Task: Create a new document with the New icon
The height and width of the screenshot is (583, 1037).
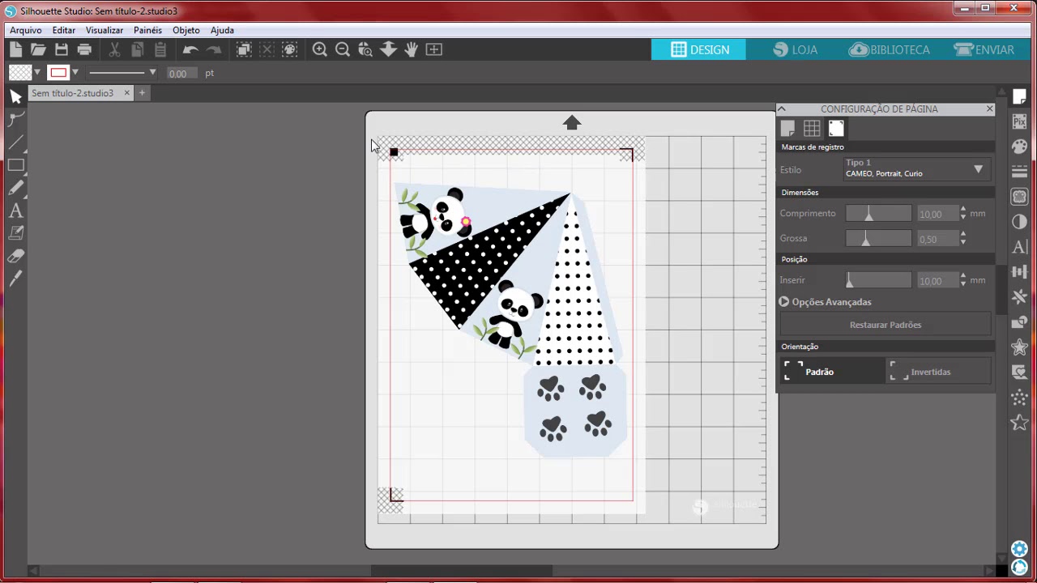Action: point(15,49)
